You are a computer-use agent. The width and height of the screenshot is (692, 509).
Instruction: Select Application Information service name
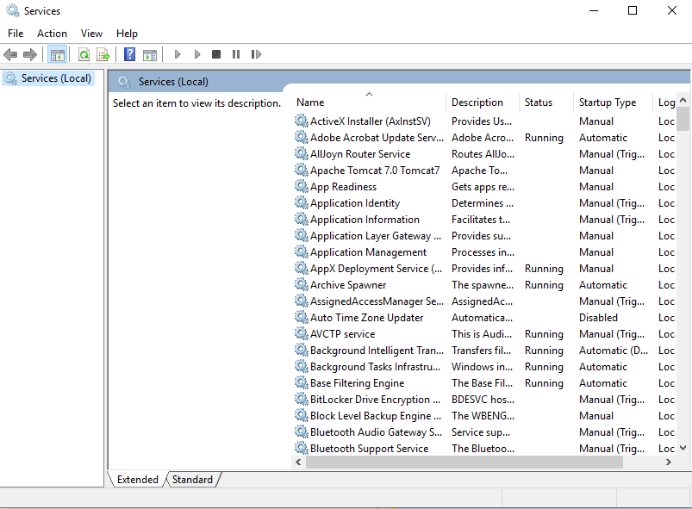365,220
